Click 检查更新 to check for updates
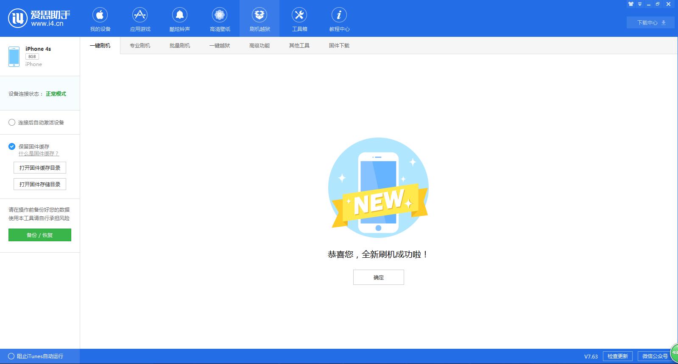678x364 pixels. click(x=618, y=356)
